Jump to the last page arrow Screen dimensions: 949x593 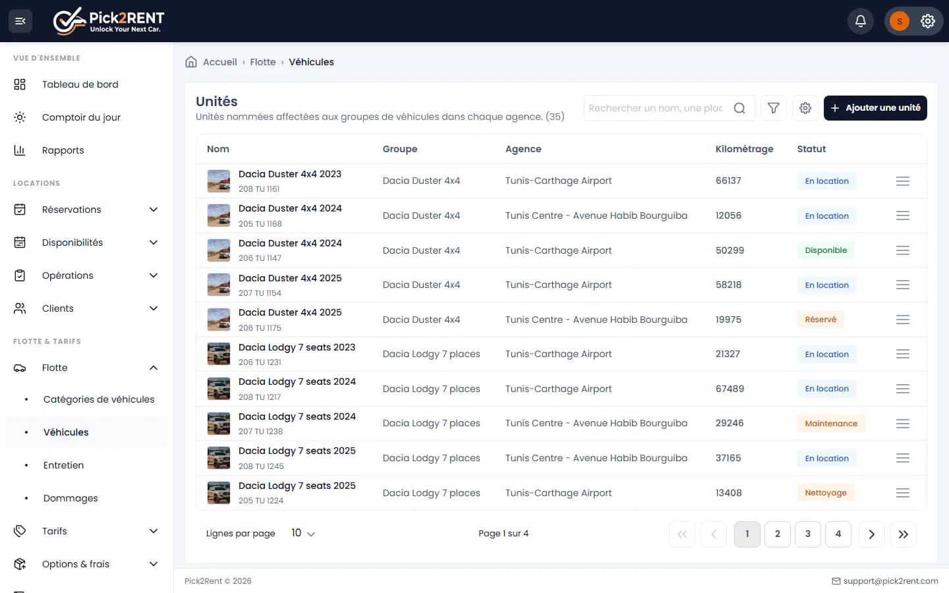click(x=904, y=534)
